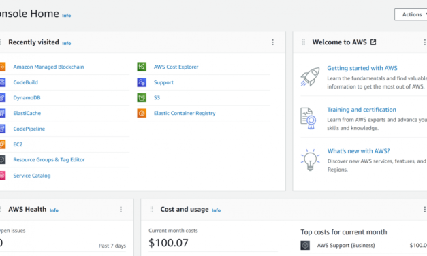The image size is (427, 256).
Task: Click the Current month costs label
Action: tap(173, 231)
